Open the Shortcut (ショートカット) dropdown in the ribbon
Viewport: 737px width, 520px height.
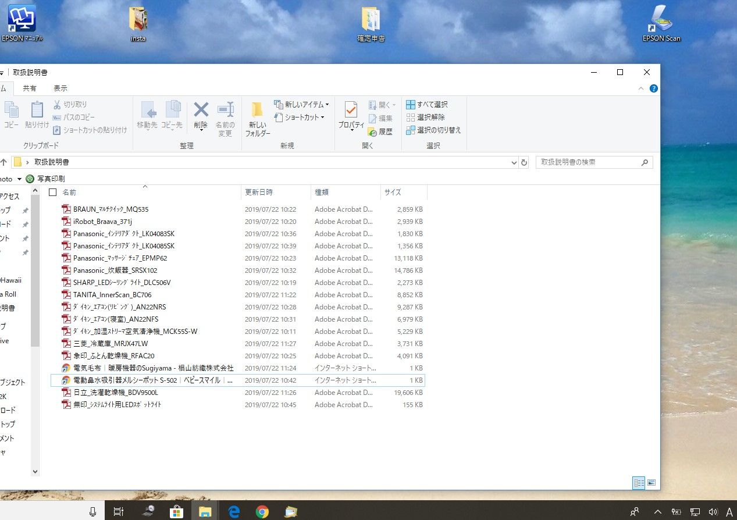[299, 117]
